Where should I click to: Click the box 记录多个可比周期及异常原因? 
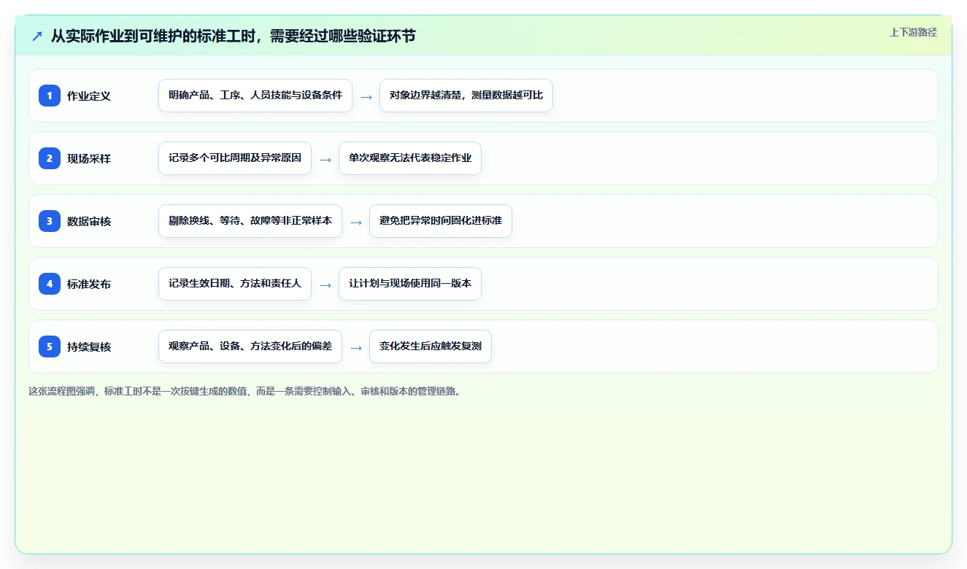coord(235,158)
